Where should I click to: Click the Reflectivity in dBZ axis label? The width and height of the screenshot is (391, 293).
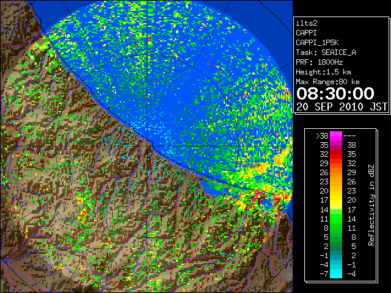(371, 205)
